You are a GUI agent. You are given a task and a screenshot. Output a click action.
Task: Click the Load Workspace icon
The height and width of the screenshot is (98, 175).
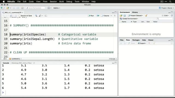tap(121, 16)
